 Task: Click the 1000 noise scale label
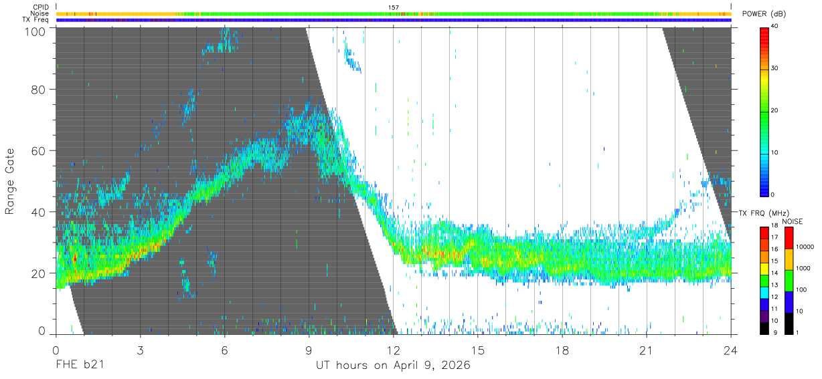click(x=803, y=269)
